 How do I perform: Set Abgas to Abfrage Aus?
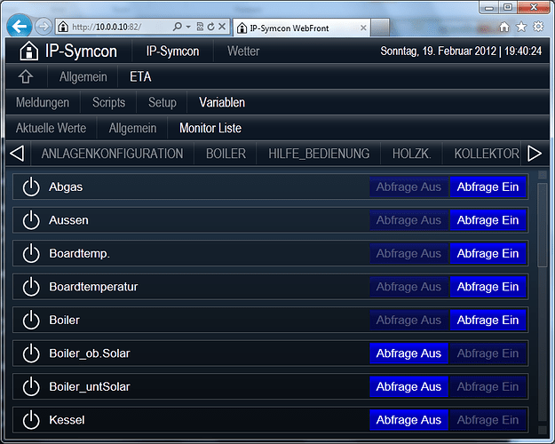pyautogui.click(x=408, y=186)
